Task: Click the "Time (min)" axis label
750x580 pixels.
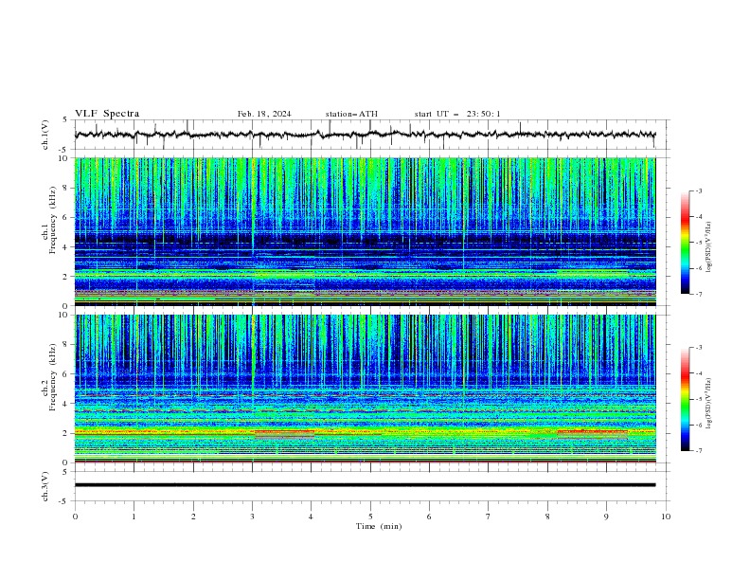Action: tap(379, 526)
